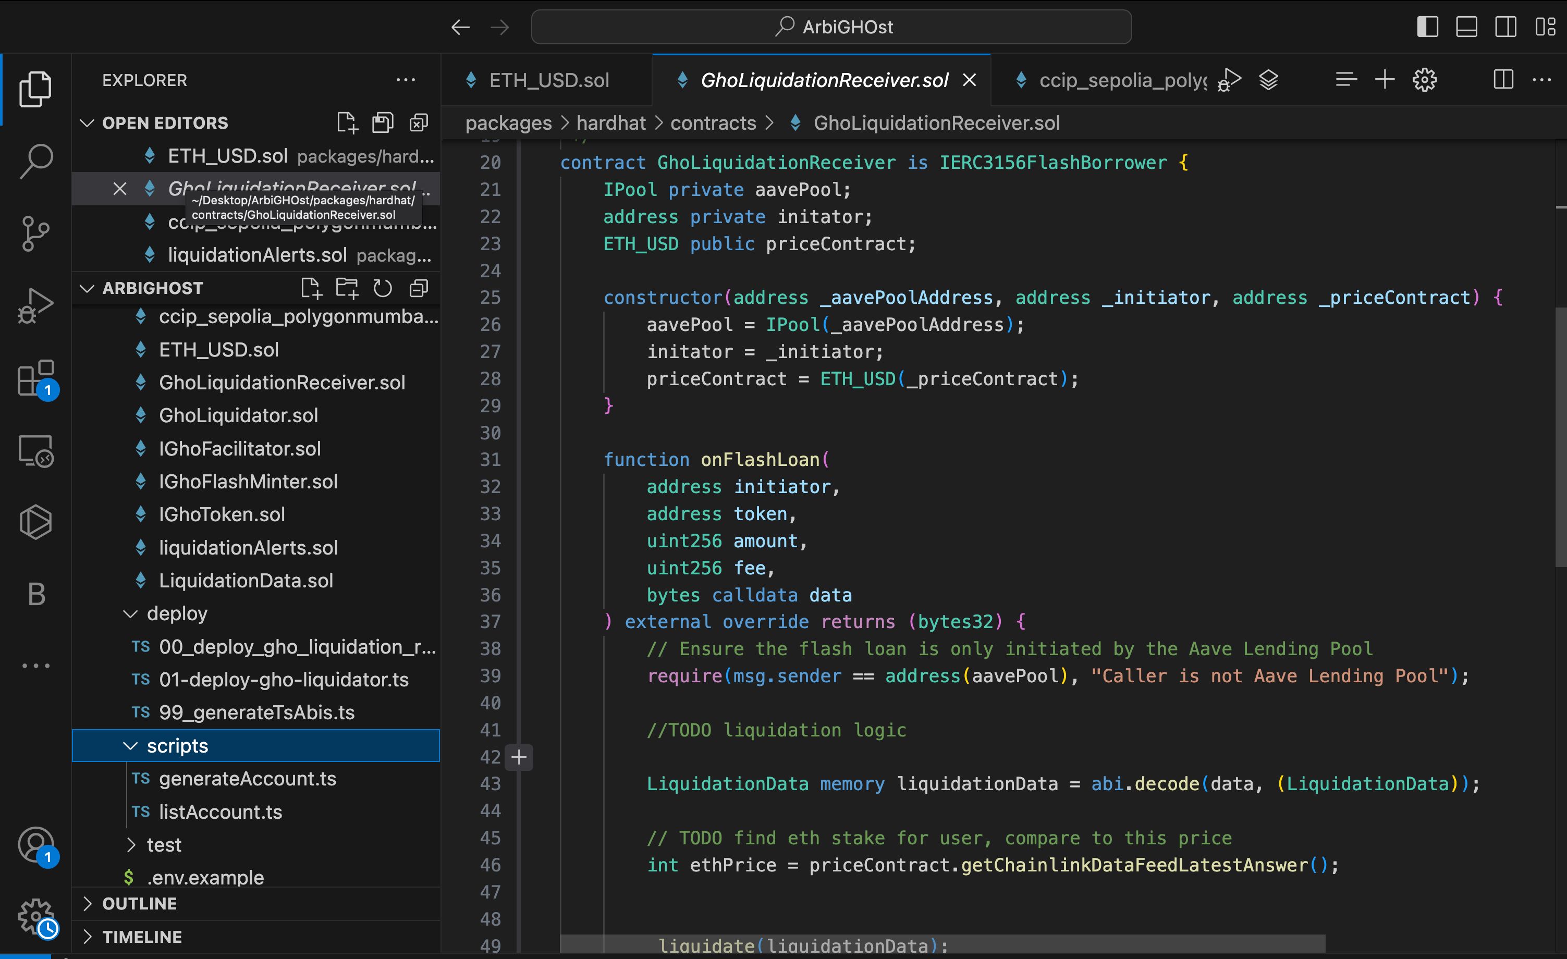Open Customize Layout button in title bar
1567x959 pixels.
(1545, 27)
